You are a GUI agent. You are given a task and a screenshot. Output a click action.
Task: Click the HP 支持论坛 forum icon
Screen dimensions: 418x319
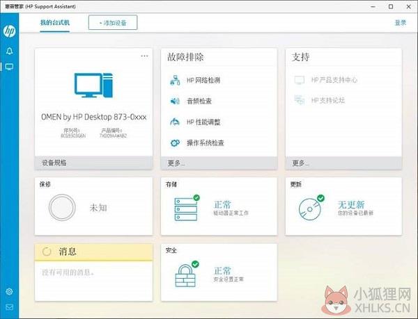tap(300, 100)
